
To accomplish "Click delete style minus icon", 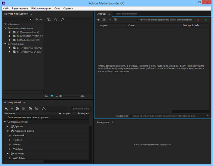I will 12,109.
